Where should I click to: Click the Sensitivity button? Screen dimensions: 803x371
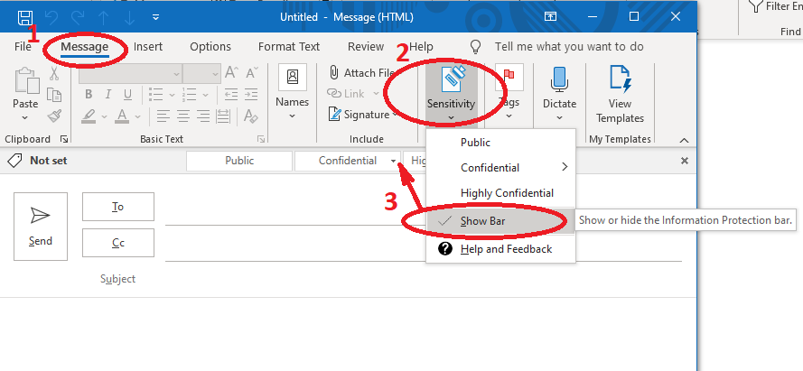coord(451,93)
